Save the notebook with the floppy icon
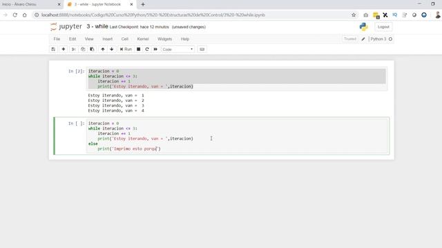This screenshot has height=248, width=442. pyautogui.click(x=53, y=49)
